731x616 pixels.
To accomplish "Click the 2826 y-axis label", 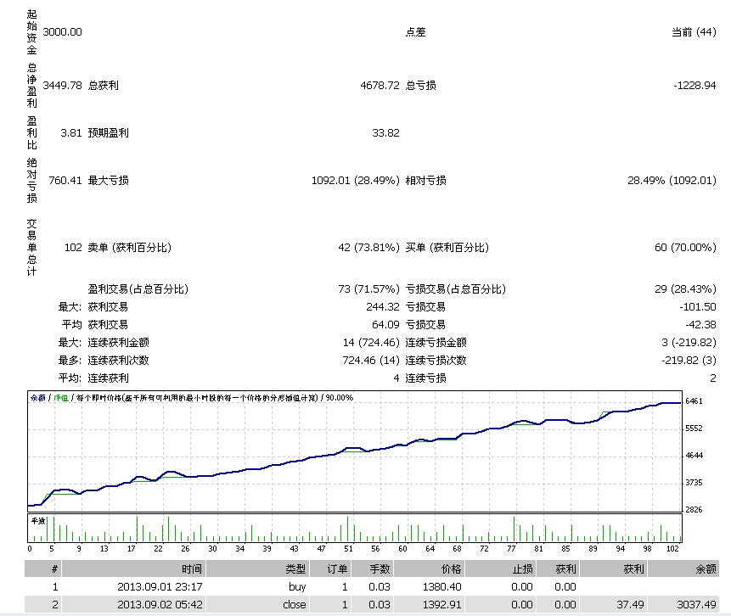I will pos(694,510).
